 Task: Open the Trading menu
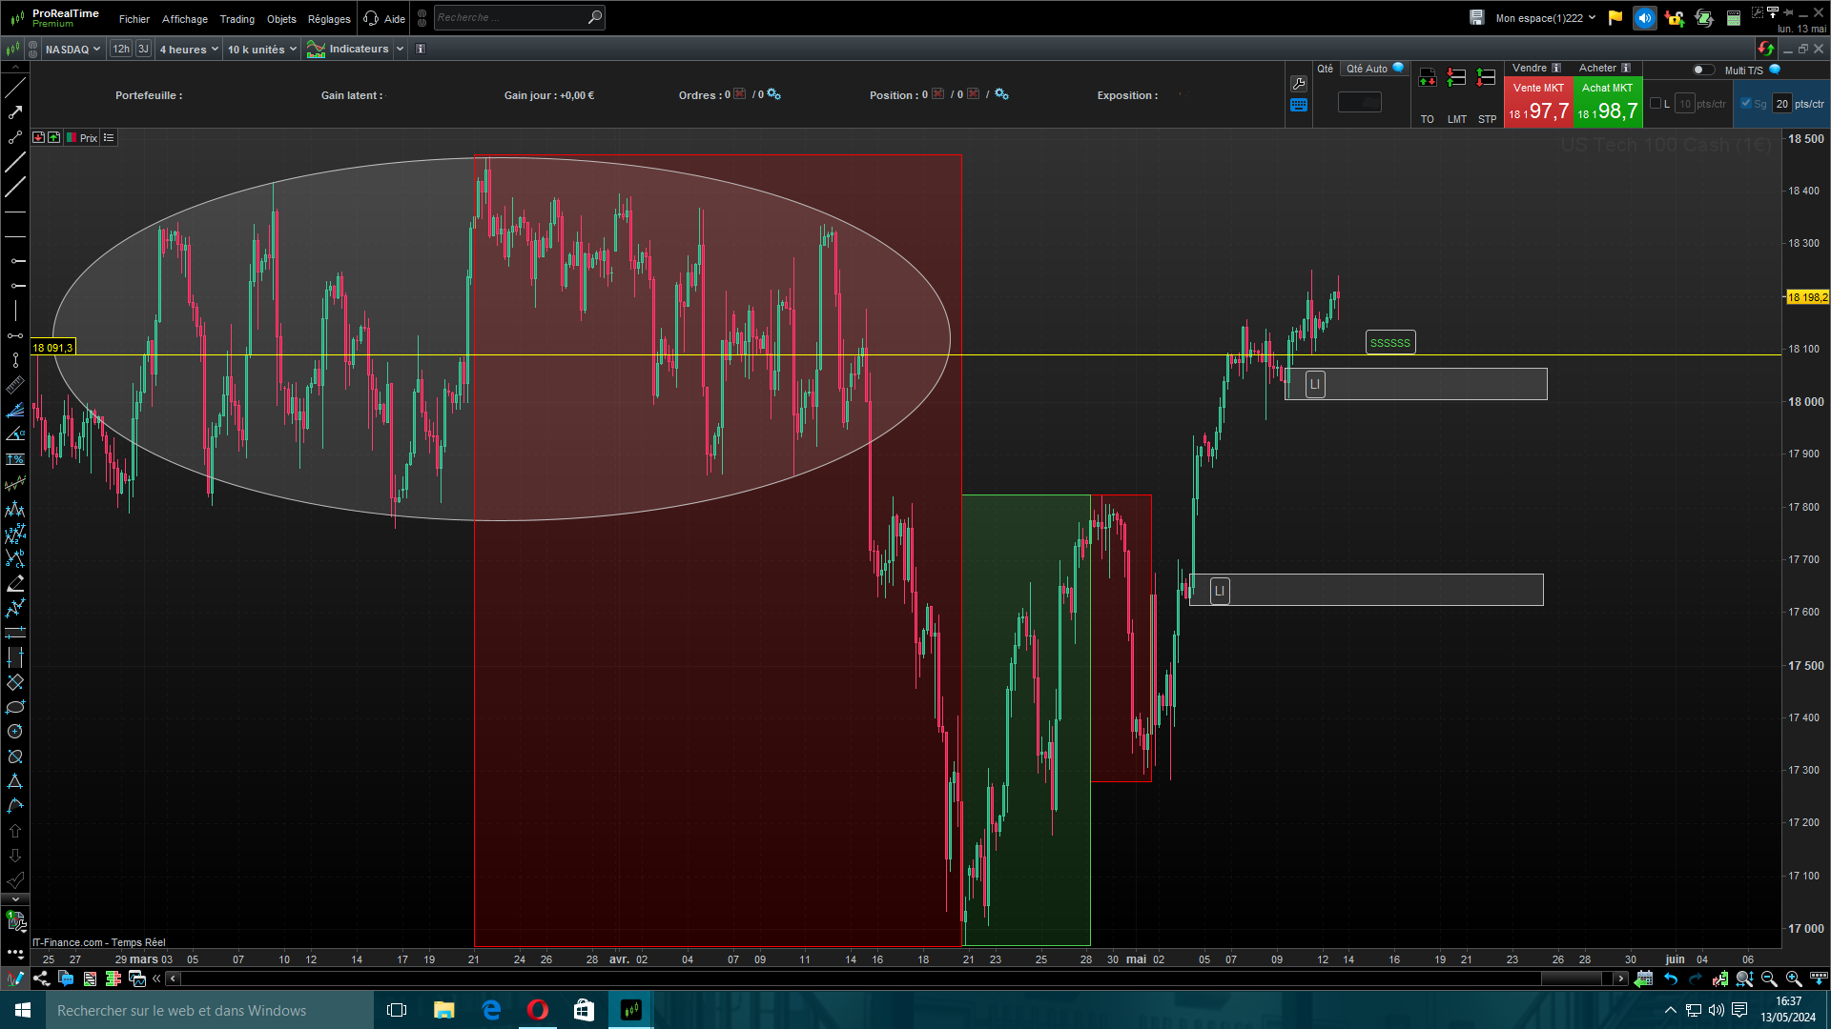[237, 19]
